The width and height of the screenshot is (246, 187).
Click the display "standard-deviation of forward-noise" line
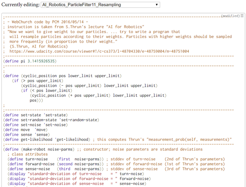pos(79,179)
